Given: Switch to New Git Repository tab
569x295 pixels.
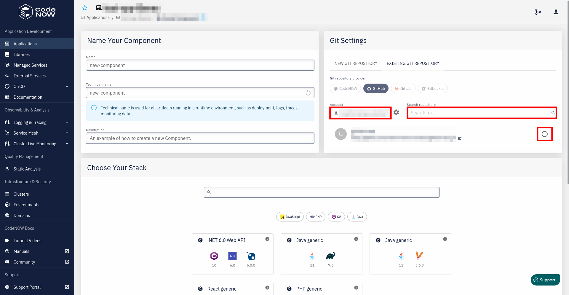Looking at the screenshot, I should [356, 63].
